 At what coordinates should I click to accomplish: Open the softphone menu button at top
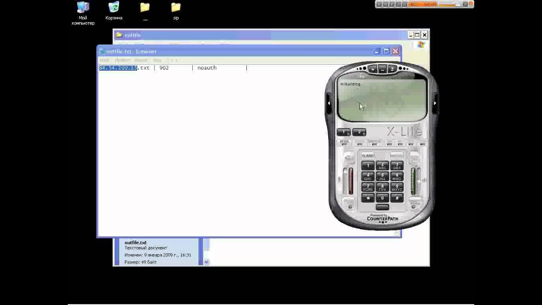tap(372, 69)
